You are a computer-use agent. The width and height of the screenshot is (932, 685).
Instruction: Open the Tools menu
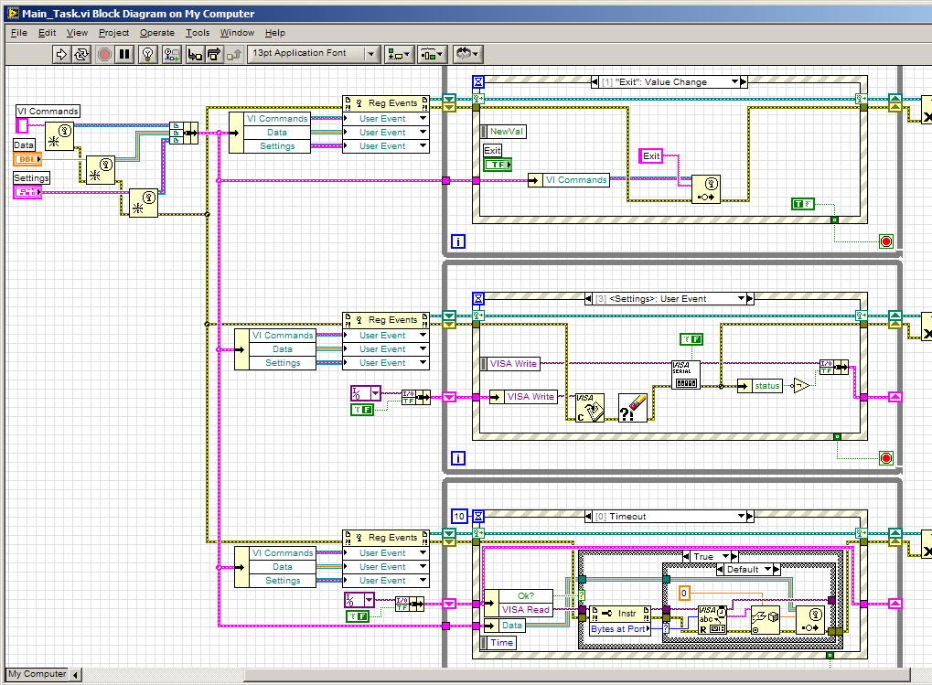click(198, 33)
